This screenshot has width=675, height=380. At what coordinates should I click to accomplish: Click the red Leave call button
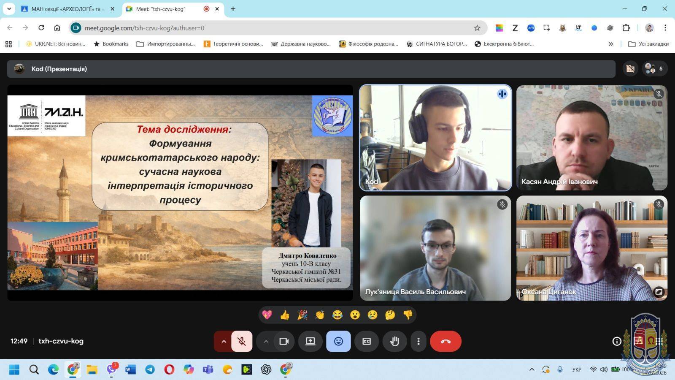pos(445,341)
